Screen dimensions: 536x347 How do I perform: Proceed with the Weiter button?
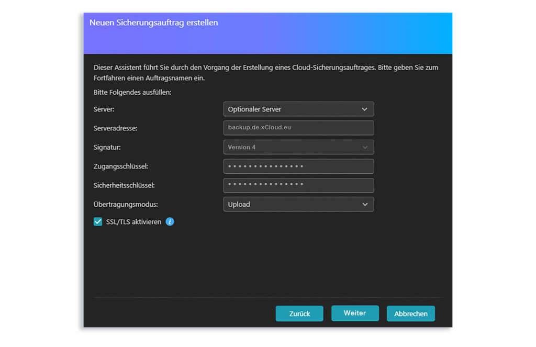[x=355, y=313]
